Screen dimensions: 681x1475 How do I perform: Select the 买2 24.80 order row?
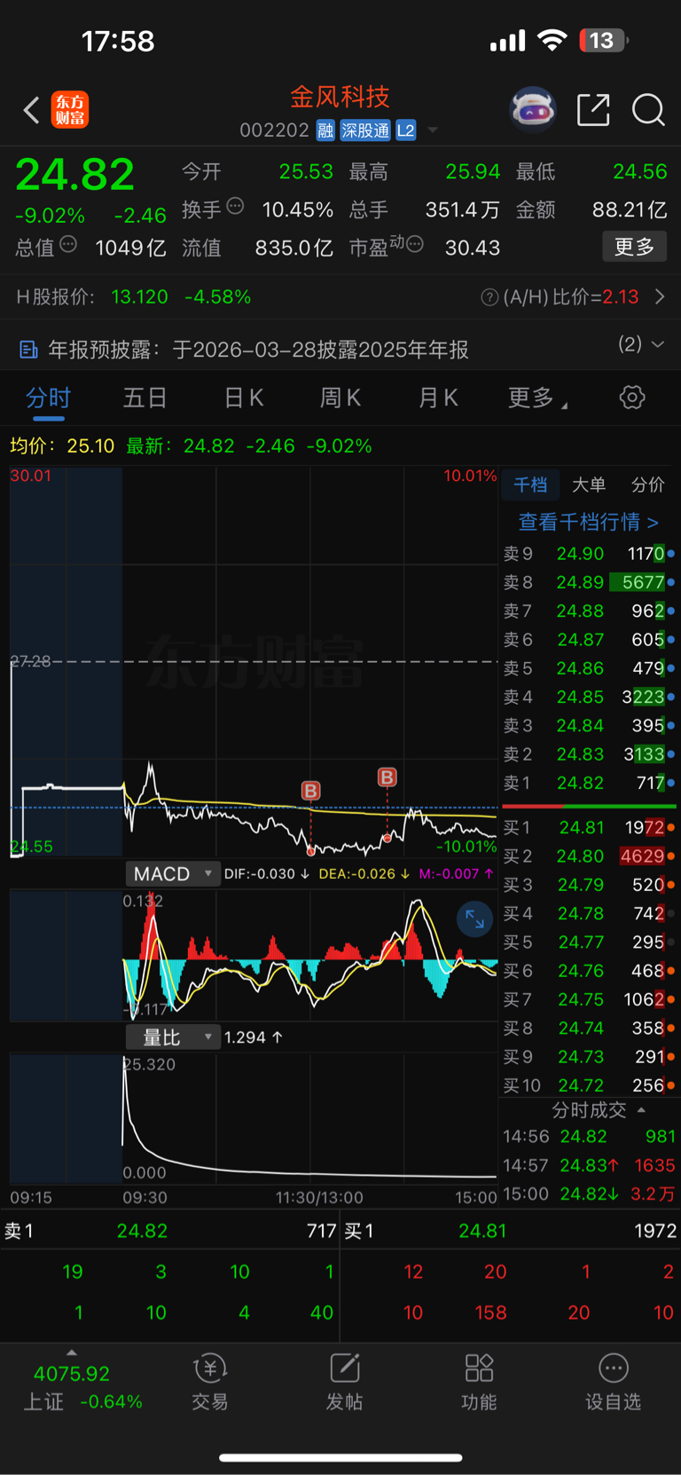[589, 856]
